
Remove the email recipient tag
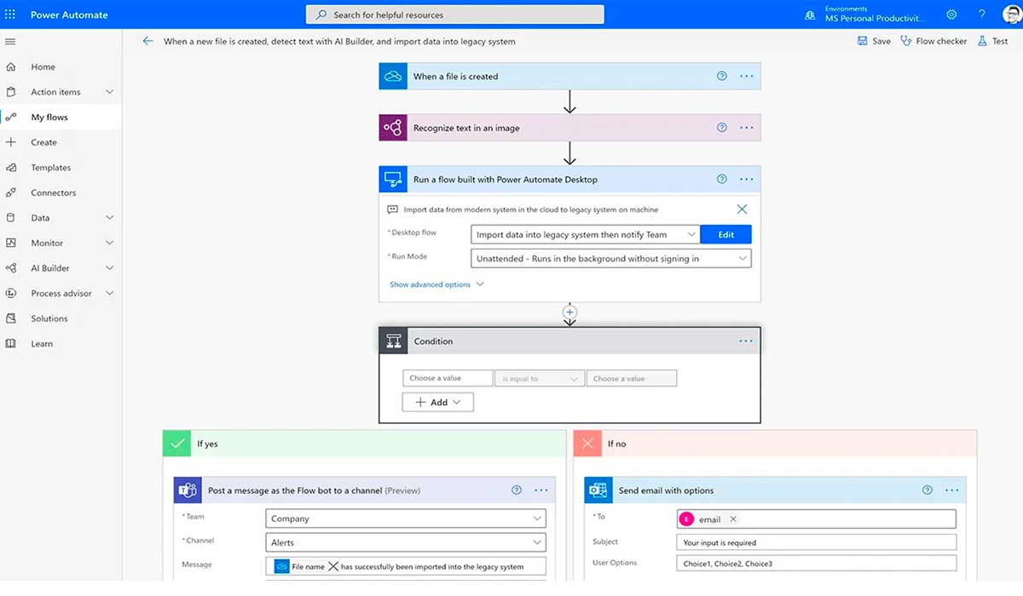[733, 519]
